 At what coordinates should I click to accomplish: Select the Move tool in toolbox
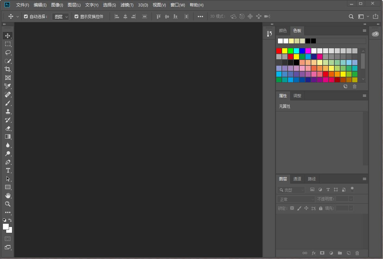(x=8, y=36)
